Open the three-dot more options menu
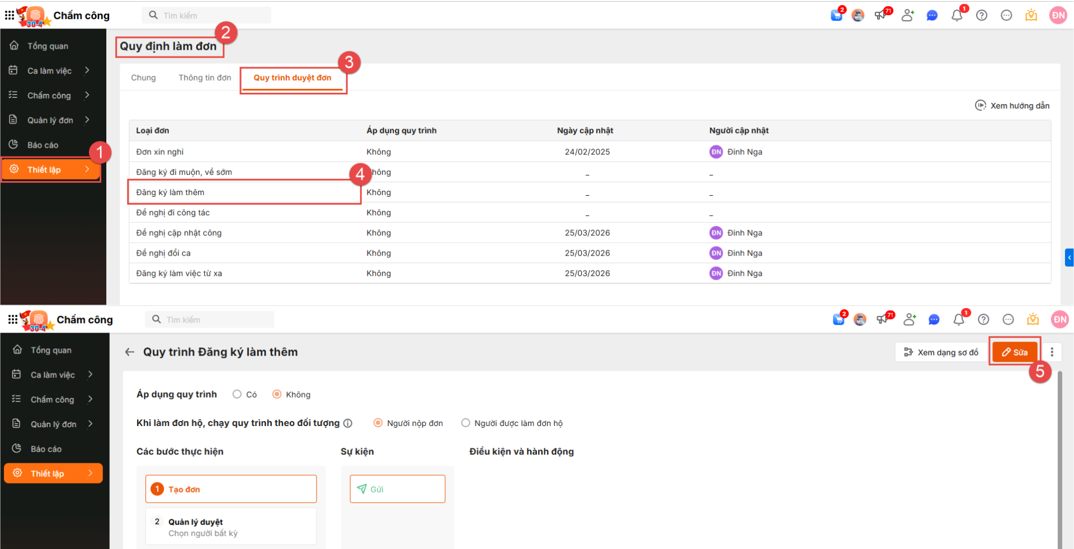The width and height of the screenshot is (1074, 549). tap(1052, 352)
